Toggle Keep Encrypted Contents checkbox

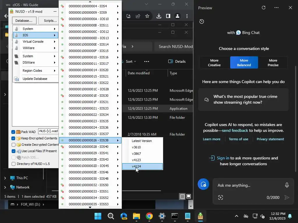pyautogui.click(x=13, y=138)
